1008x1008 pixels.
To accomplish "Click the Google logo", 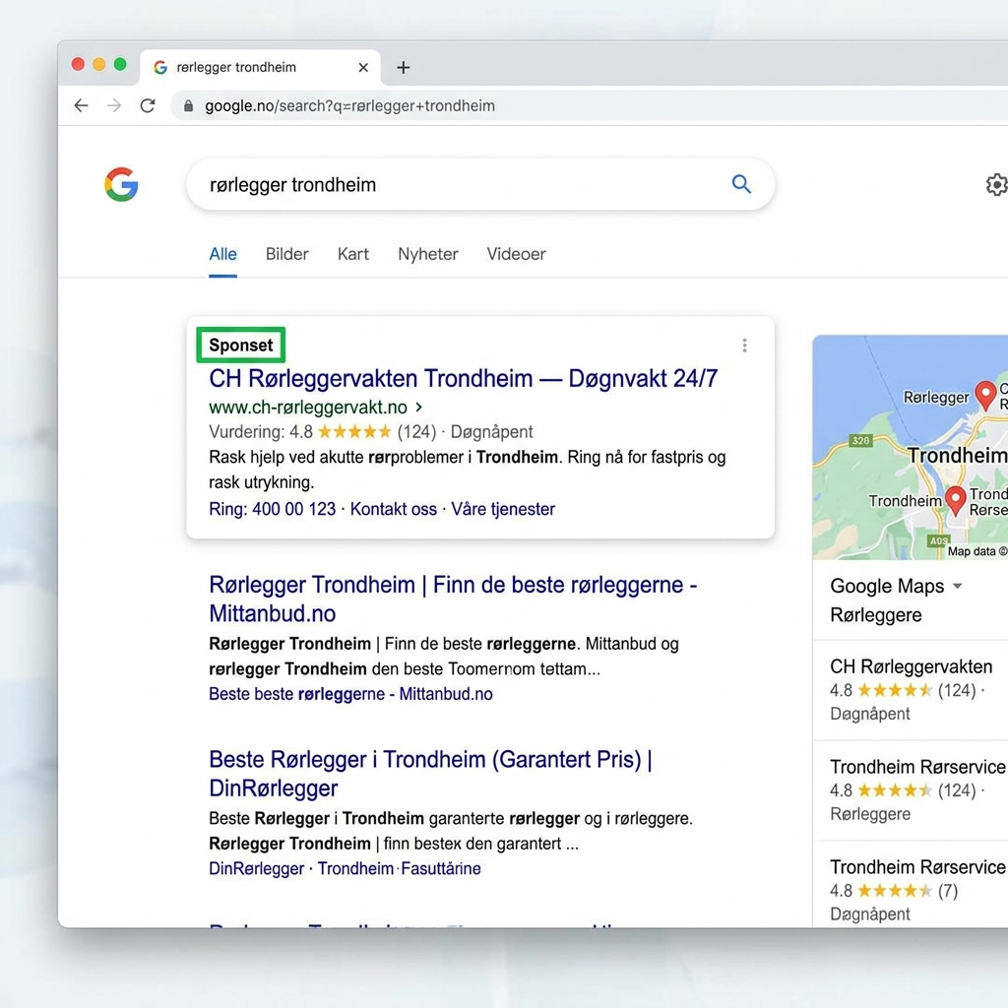I will click(121, 184).
